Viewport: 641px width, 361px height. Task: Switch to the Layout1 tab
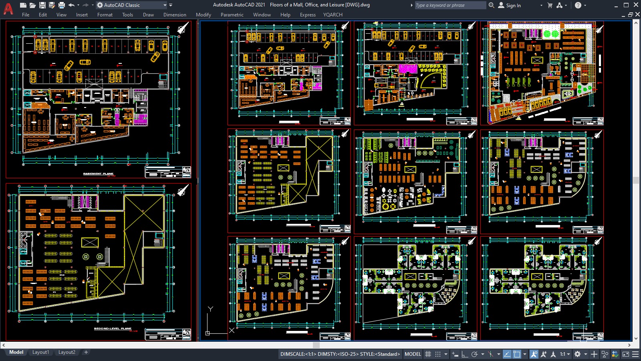40,352
